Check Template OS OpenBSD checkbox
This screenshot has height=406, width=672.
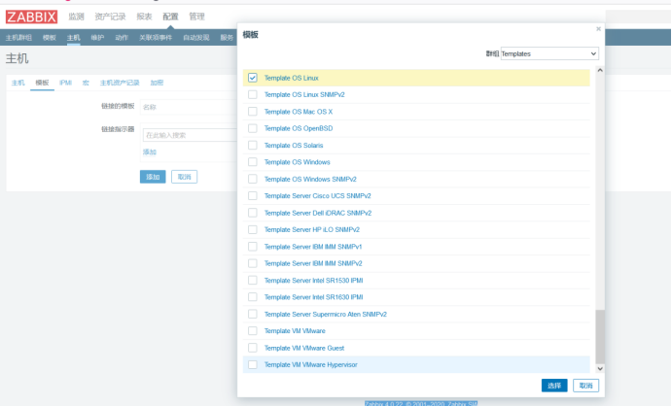pyautogui.click(x=253, y=128)
